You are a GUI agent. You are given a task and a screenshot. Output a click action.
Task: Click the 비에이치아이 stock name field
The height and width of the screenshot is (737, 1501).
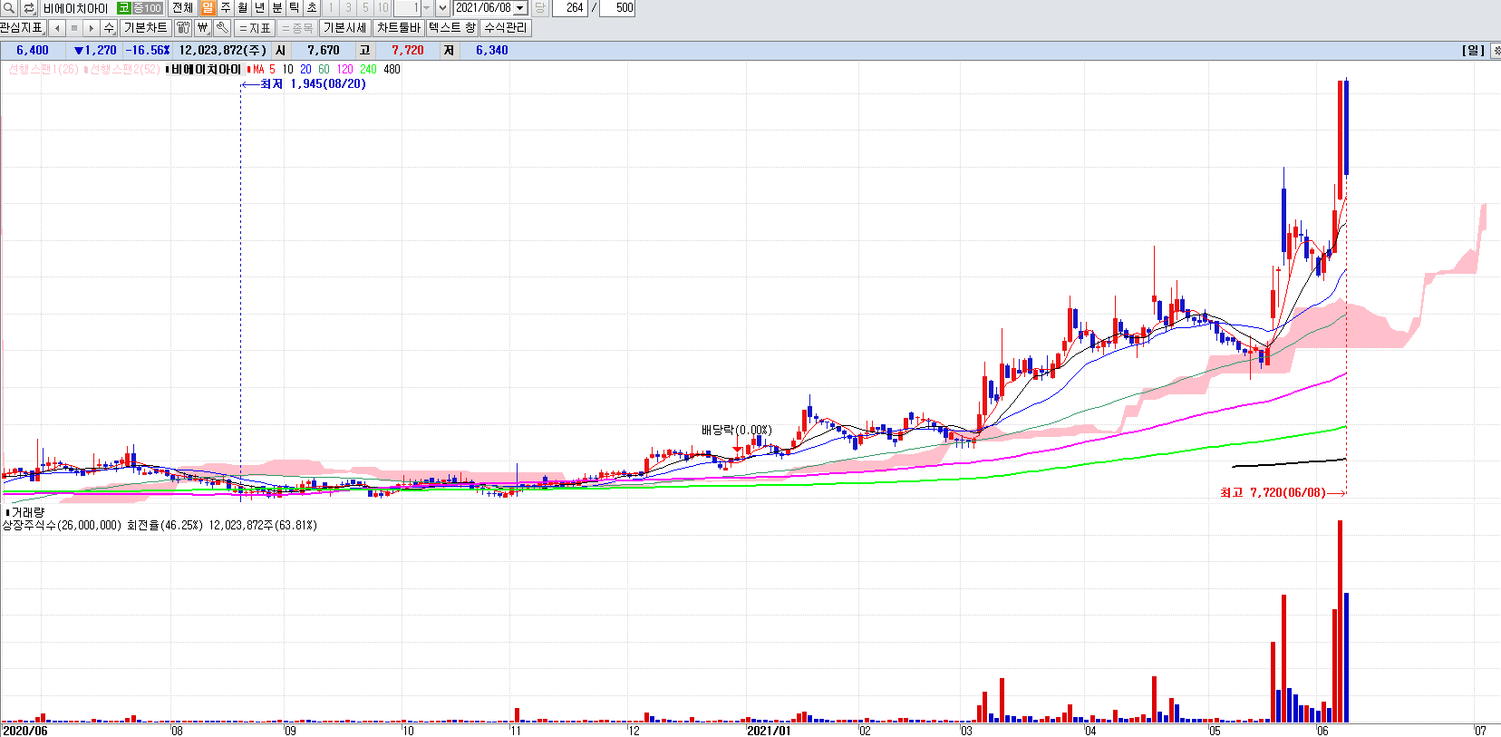point(77,7)
